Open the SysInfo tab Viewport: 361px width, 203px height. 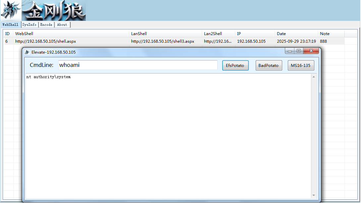point(29,25)
